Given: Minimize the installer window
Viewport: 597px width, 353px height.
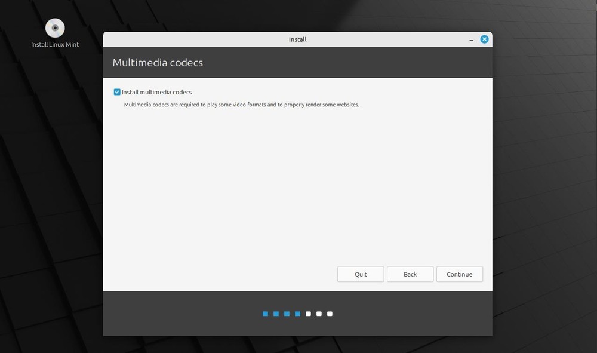Looking at the screenshot, I should click(471, 39).
